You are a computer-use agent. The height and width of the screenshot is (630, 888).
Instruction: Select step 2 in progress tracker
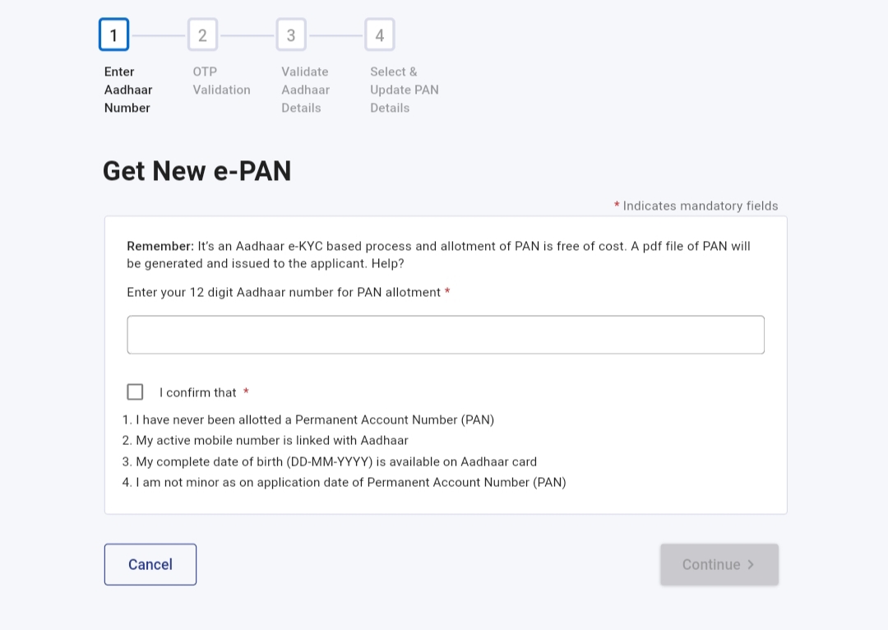[x=202, y=35]
